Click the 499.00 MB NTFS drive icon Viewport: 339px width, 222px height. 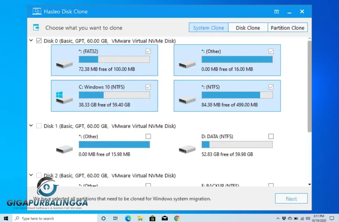(x=187, y=100)
